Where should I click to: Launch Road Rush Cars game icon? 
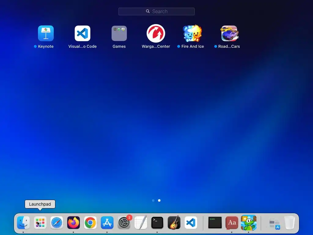coord(229,33)
